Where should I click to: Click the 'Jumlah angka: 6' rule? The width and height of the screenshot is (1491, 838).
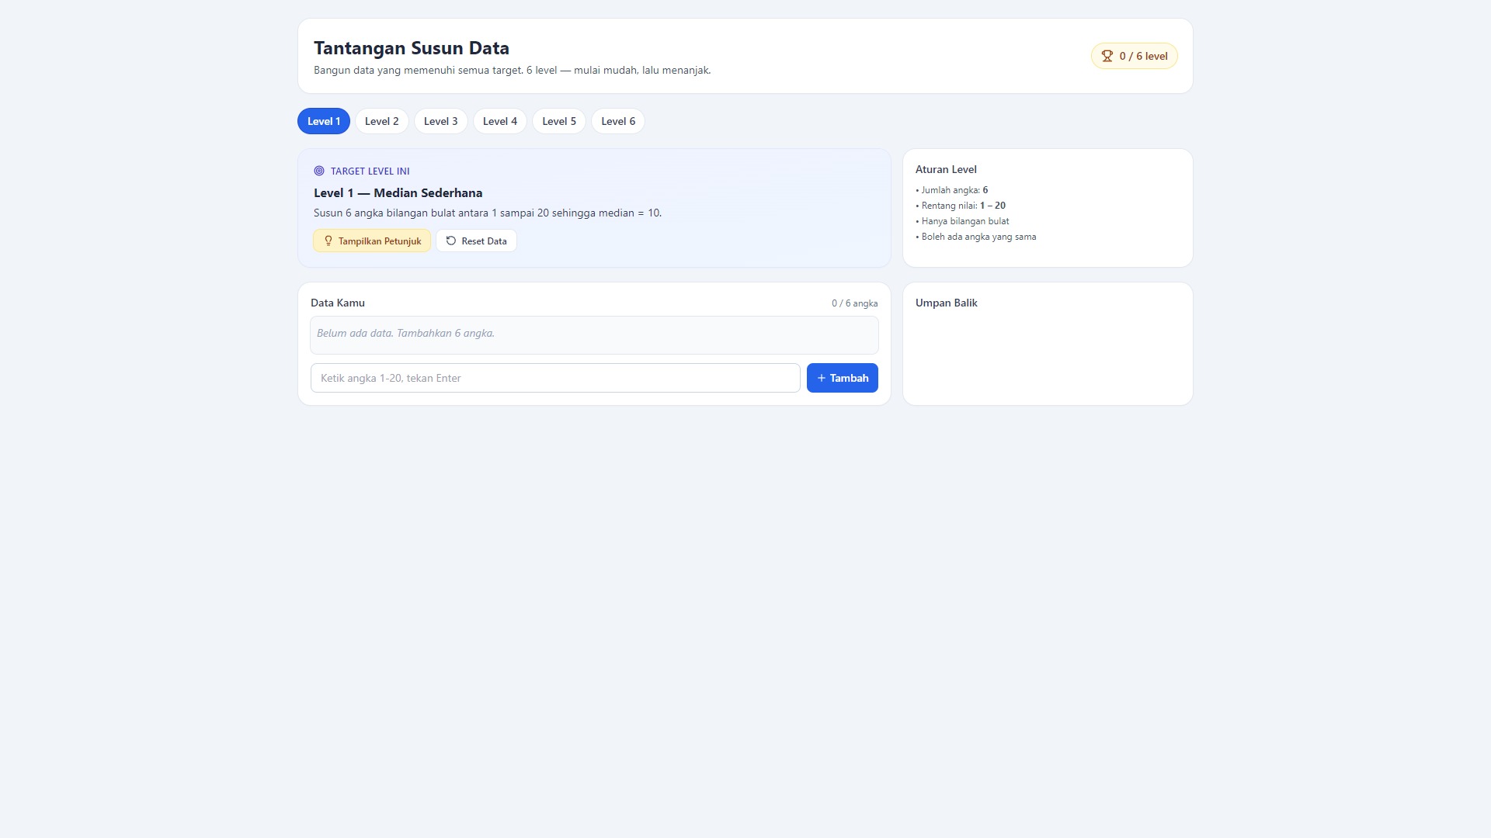(952, 190)
